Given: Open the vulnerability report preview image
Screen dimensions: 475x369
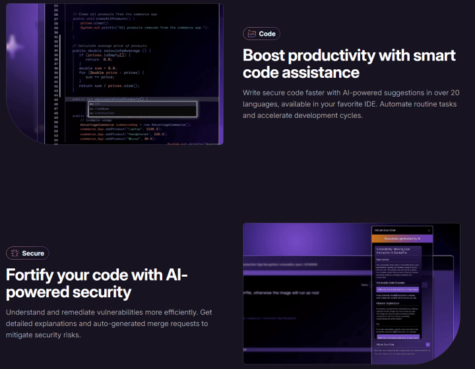Looking at the screenshot, I should [303, 293].
